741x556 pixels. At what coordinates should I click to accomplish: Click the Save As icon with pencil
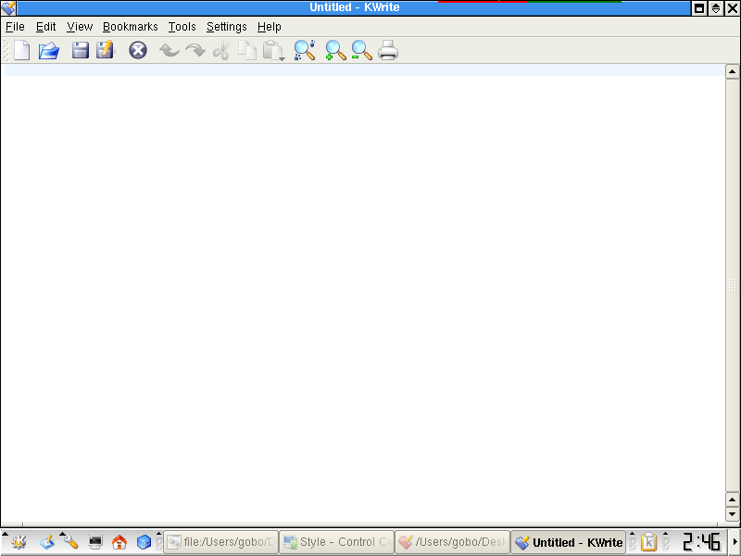(106, 50)
